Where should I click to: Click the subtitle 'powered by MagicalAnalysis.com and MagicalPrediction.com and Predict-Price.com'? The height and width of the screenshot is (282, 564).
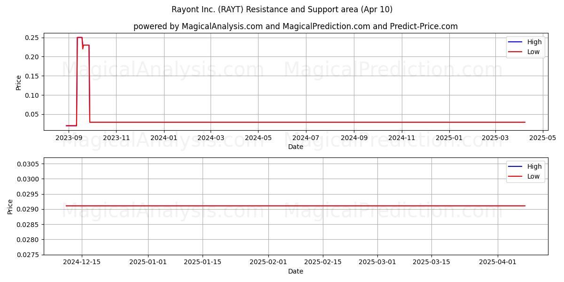(295, 26)
